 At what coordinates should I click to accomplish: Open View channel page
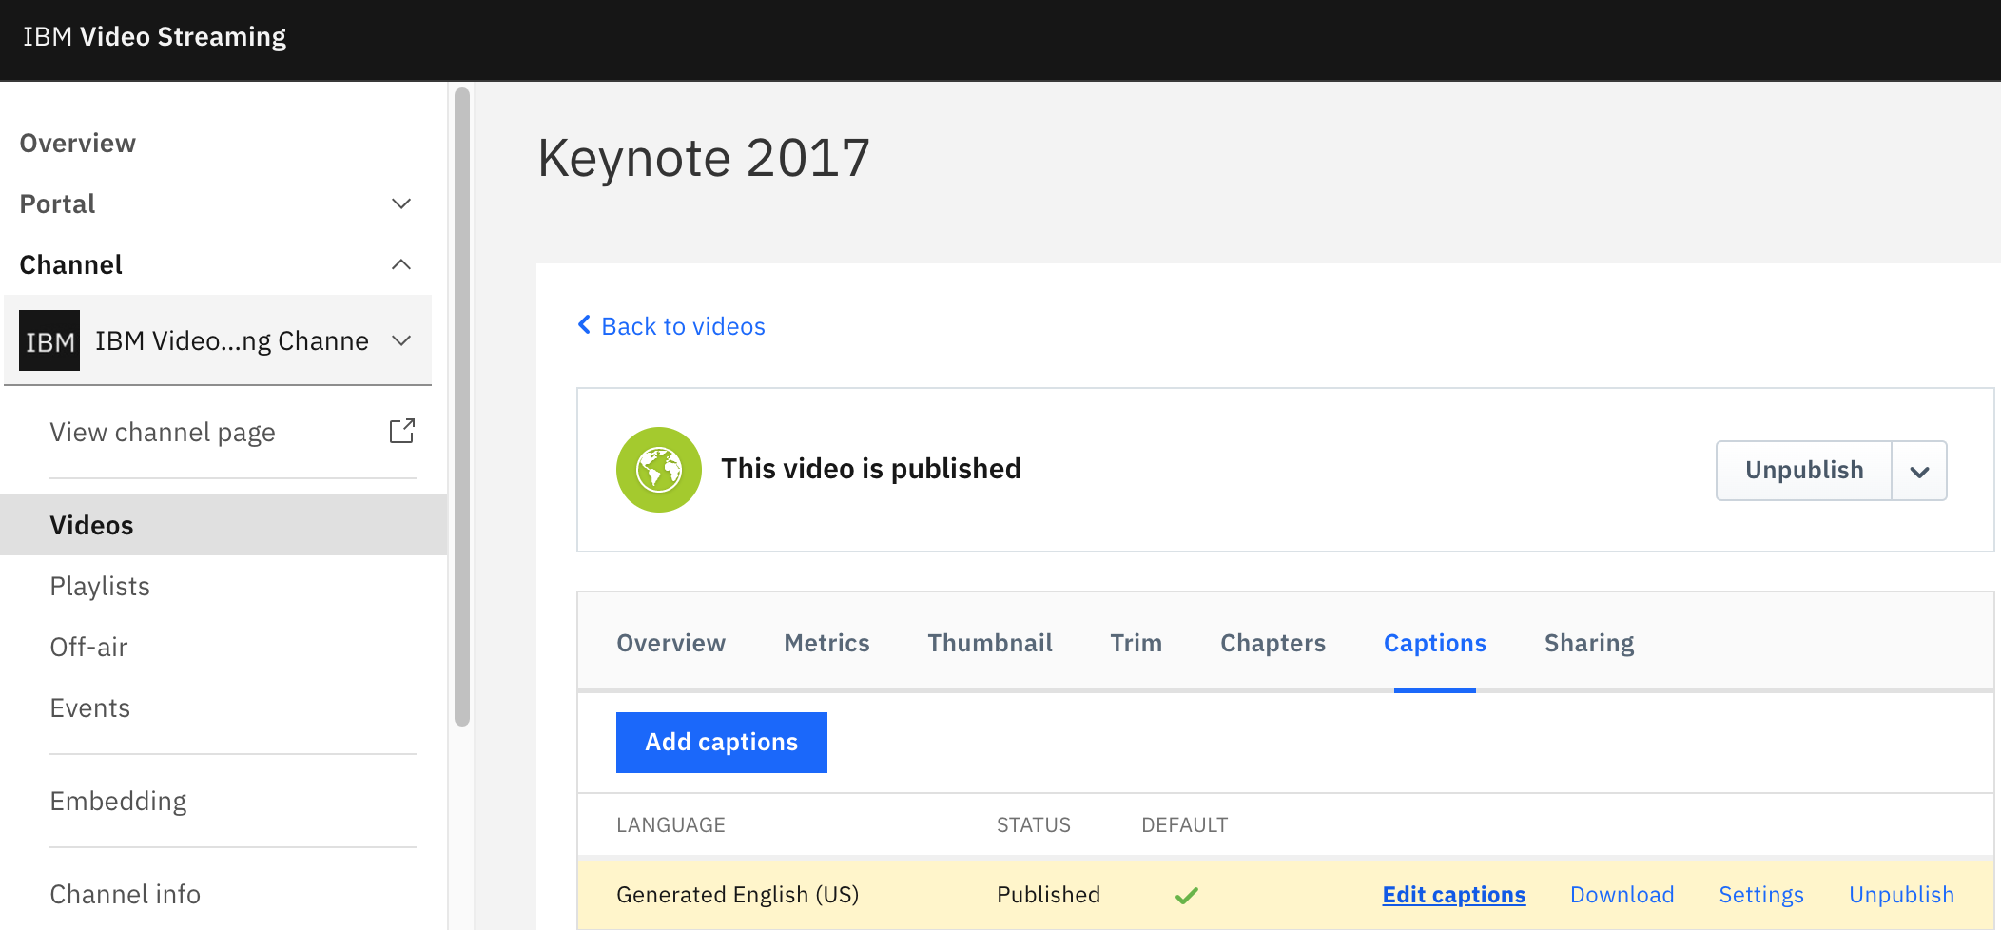point(163,433)
